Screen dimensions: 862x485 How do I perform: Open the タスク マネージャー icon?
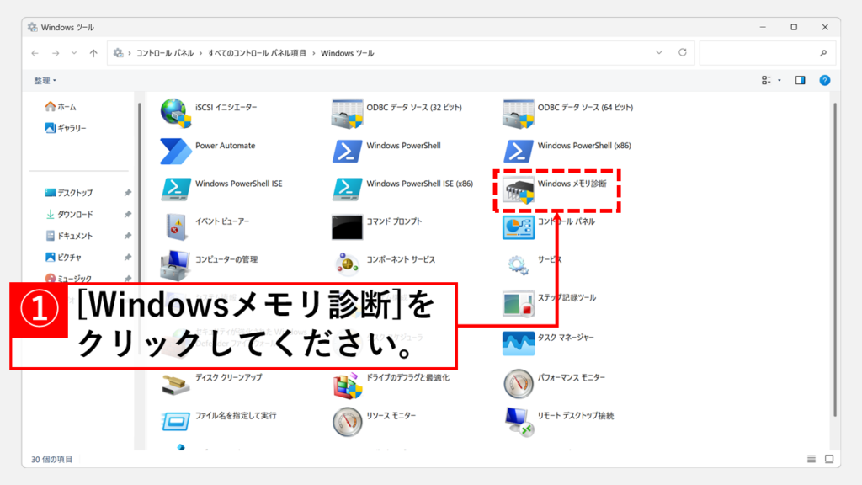point(519,344)
